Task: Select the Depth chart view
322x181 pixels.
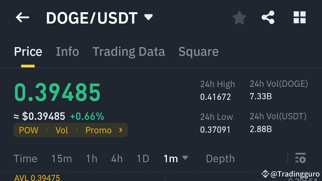Action: point(220,159)
